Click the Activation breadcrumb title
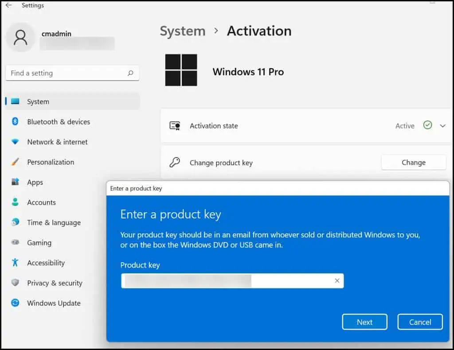The height and width of the screenshot is (350, 454). click(259, 31)
